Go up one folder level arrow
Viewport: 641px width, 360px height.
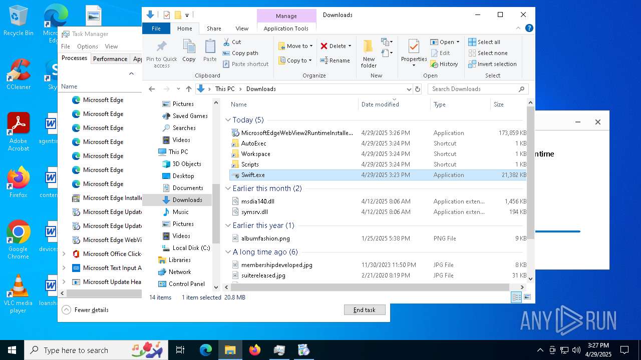(x=189, y=89)
